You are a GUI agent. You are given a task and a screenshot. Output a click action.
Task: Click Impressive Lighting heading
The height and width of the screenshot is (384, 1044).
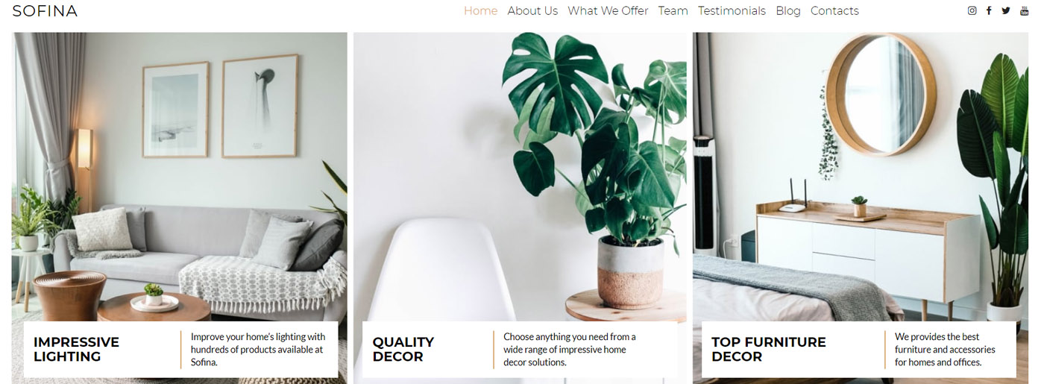[x=76, y=349]
